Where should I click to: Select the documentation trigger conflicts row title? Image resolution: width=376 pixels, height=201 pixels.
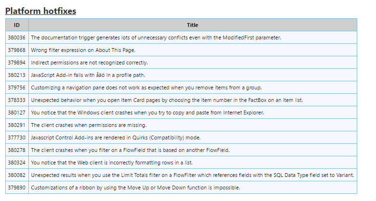[x=156, y=38]
